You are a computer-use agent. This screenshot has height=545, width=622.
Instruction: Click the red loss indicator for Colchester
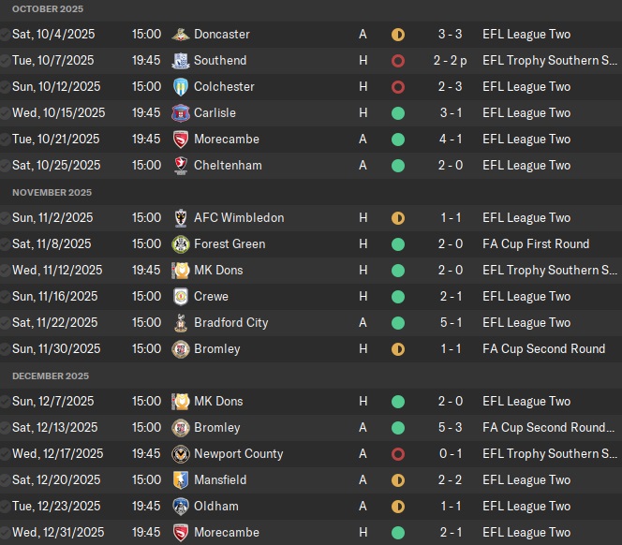pos(398,87)
